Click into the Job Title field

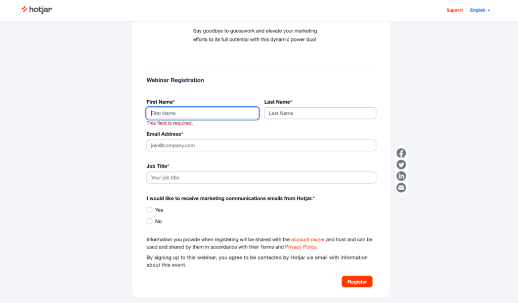(x=262, y=178)
